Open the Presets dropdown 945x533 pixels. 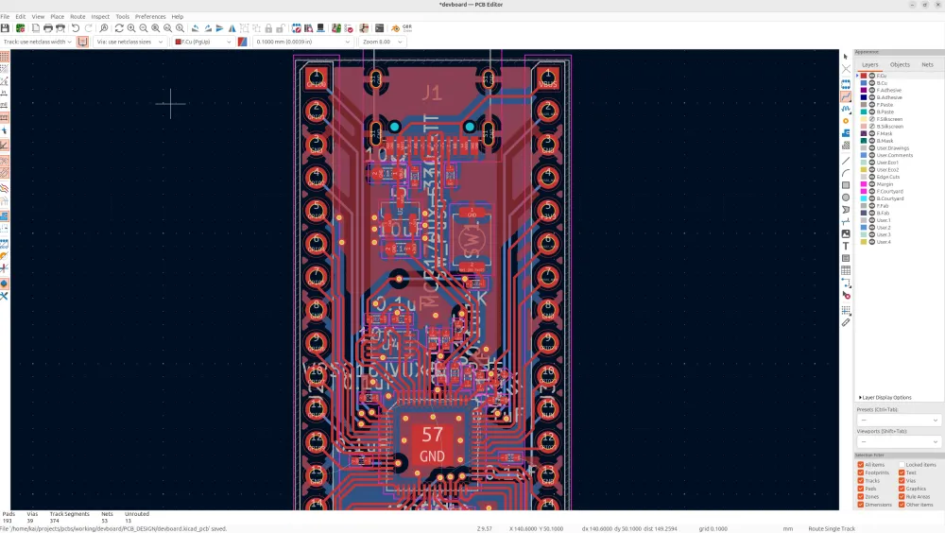[899, 421]
